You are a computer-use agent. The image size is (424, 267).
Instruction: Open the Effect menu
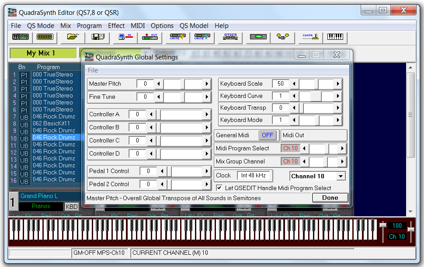[x=116, y=26]
